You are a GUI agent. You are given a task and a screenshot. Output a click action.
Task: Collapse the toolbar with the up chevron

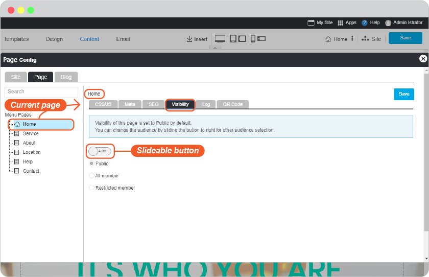pyautogui.click(x=215, y=48)
